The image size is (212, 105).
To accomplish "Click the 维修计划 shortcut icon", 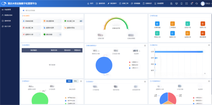I will 172,33.
